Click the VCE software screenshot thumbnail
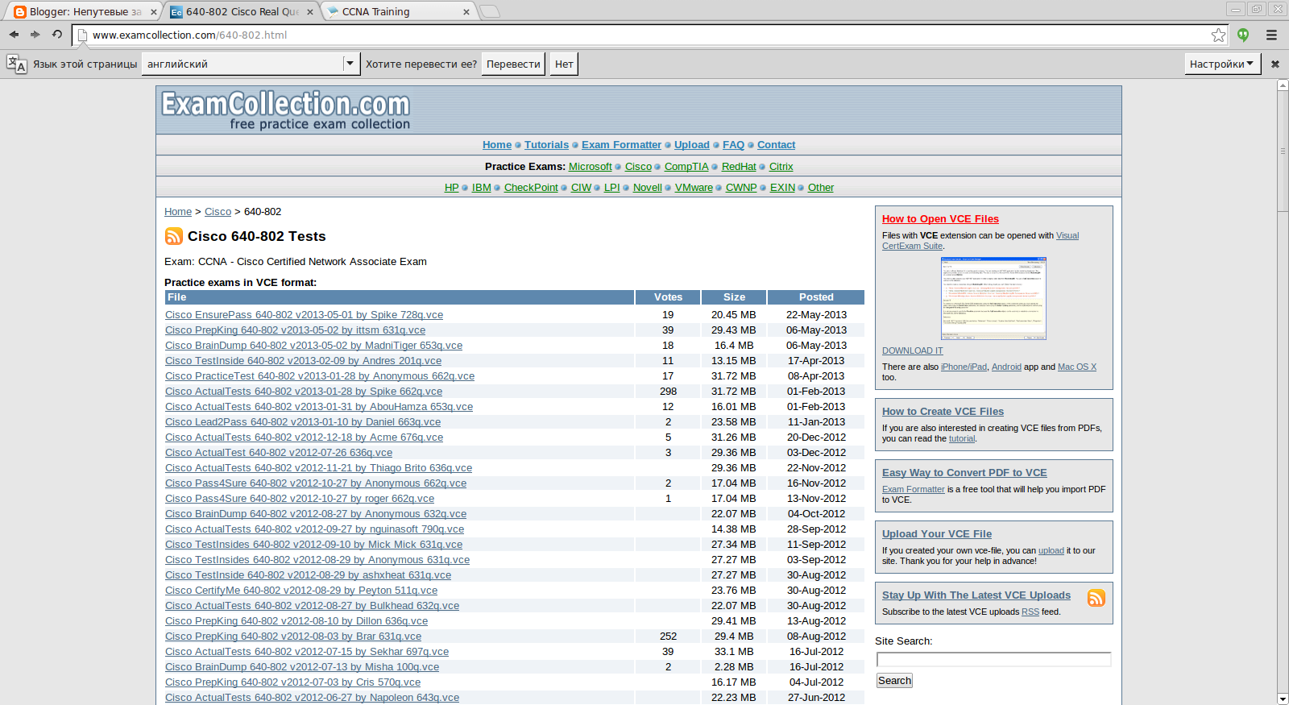This screenshot has height=705, width=1289. coord(993,299)
